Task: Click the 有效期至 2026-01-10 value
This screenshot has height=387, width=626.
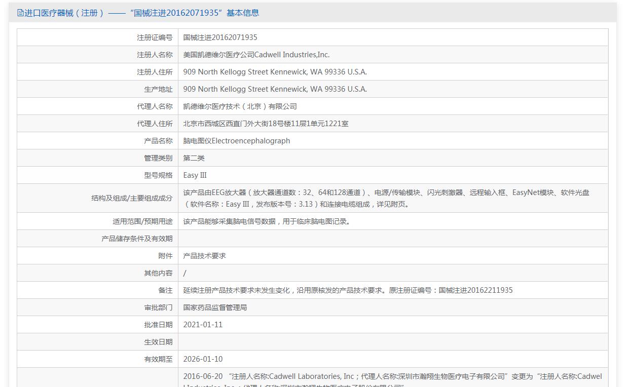Action: [203, 359]
